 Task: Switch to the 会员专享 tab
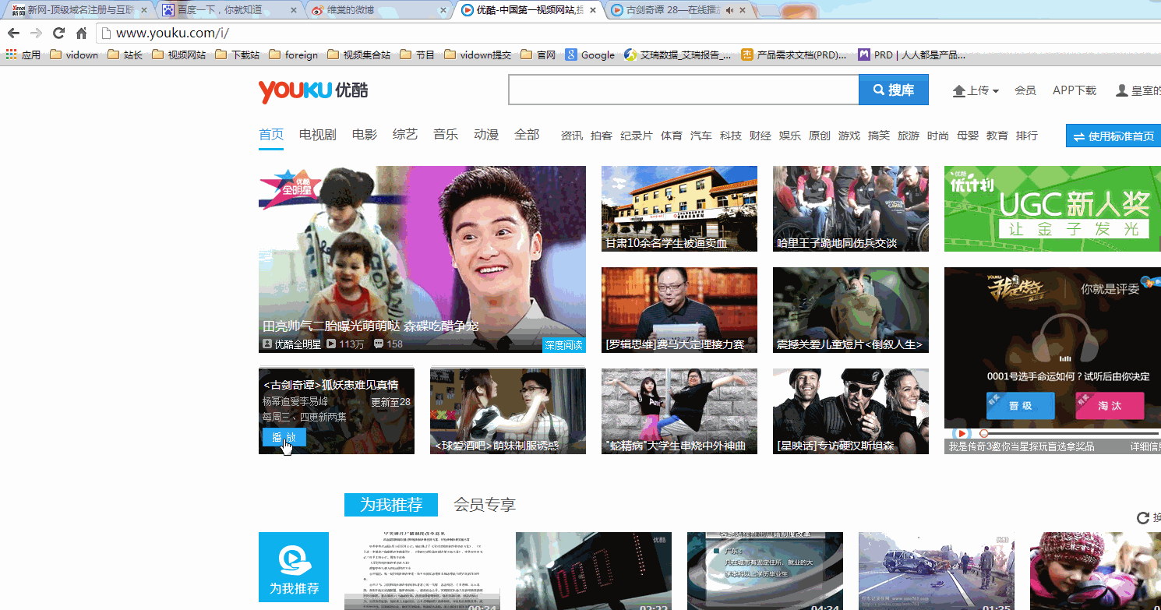point(485,505)
